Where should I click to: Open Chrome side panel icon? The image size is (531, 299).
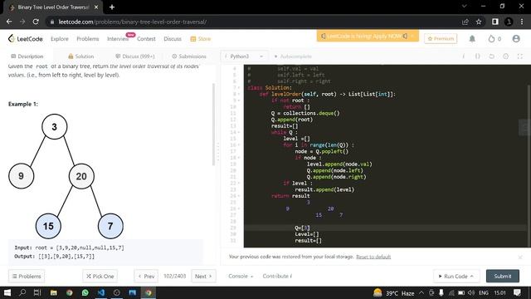coord(495,22)
